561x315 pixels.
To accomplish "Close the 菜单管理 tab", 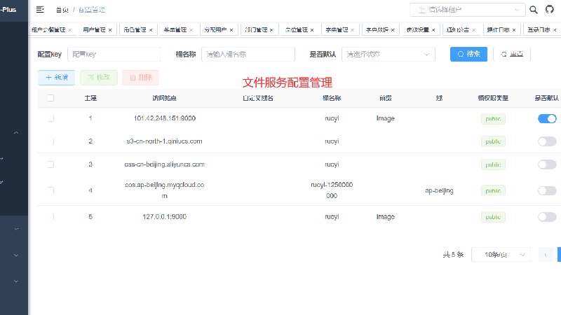I will (191, 30).
